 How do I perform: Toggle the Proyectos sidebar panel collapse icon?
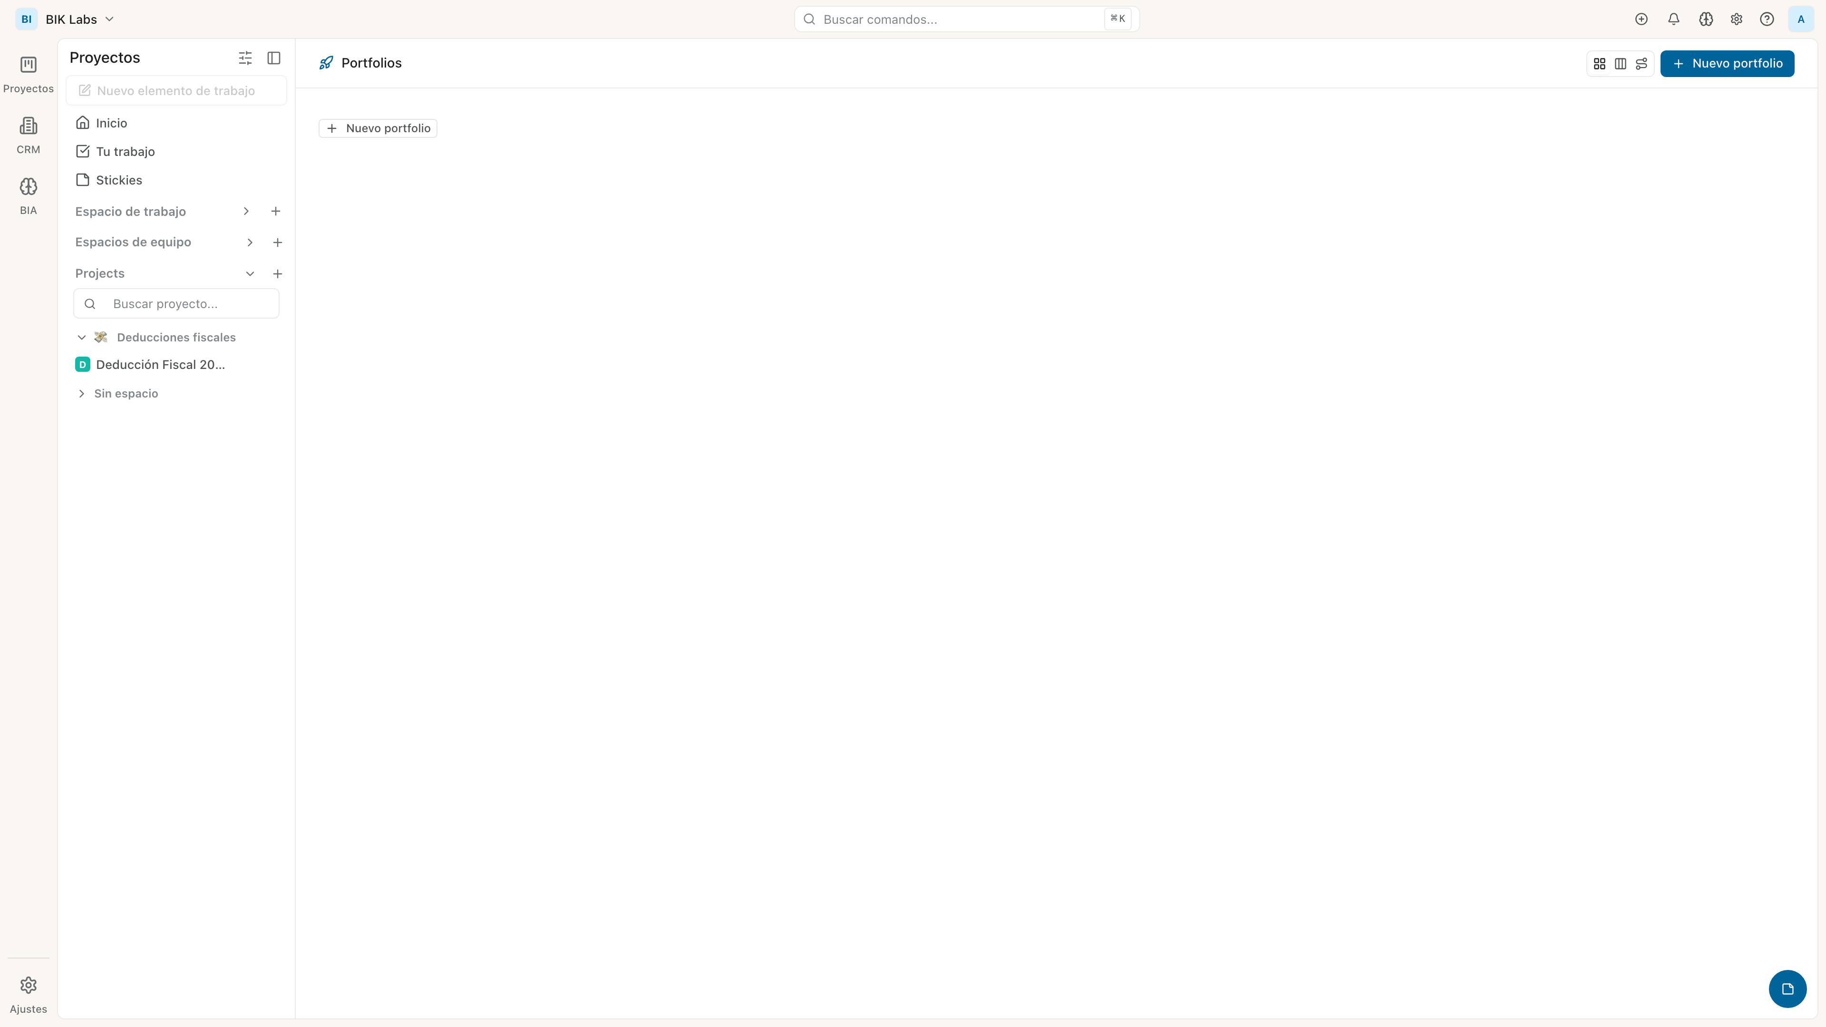(273, 58)
